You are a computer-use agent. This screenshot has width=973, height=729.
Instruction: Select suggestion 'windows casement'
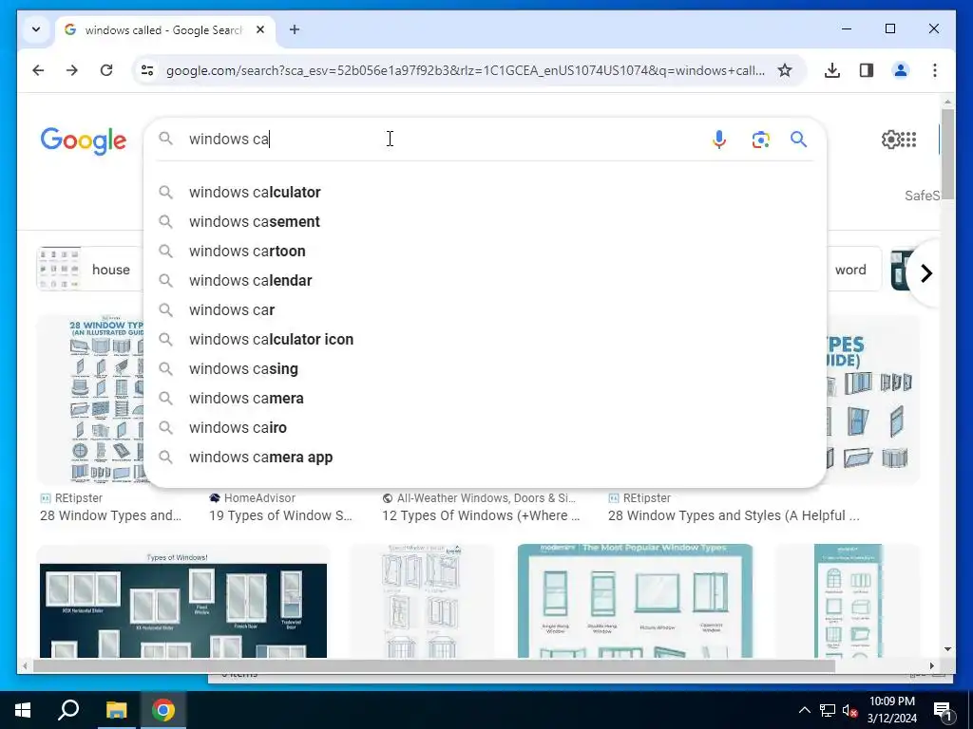click(x=485, y=221)
